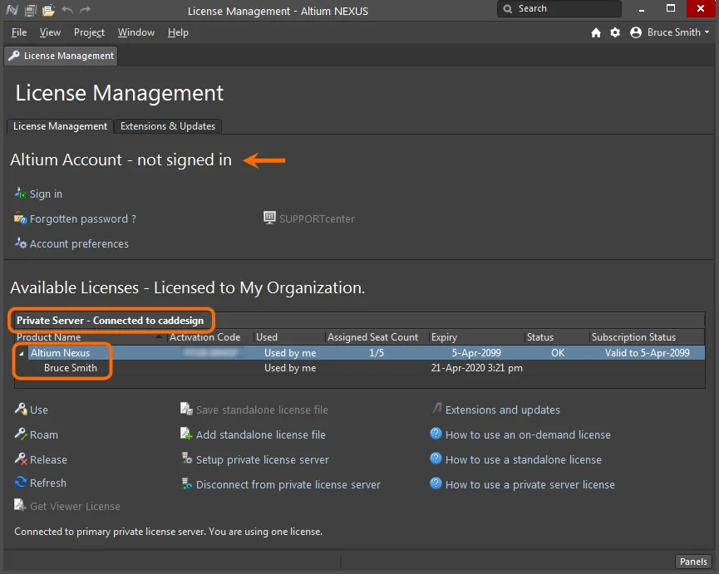This screenshot has width=719, height=574.
Task: Click the Account preferences icon
Action: click(x=21, y=243)
